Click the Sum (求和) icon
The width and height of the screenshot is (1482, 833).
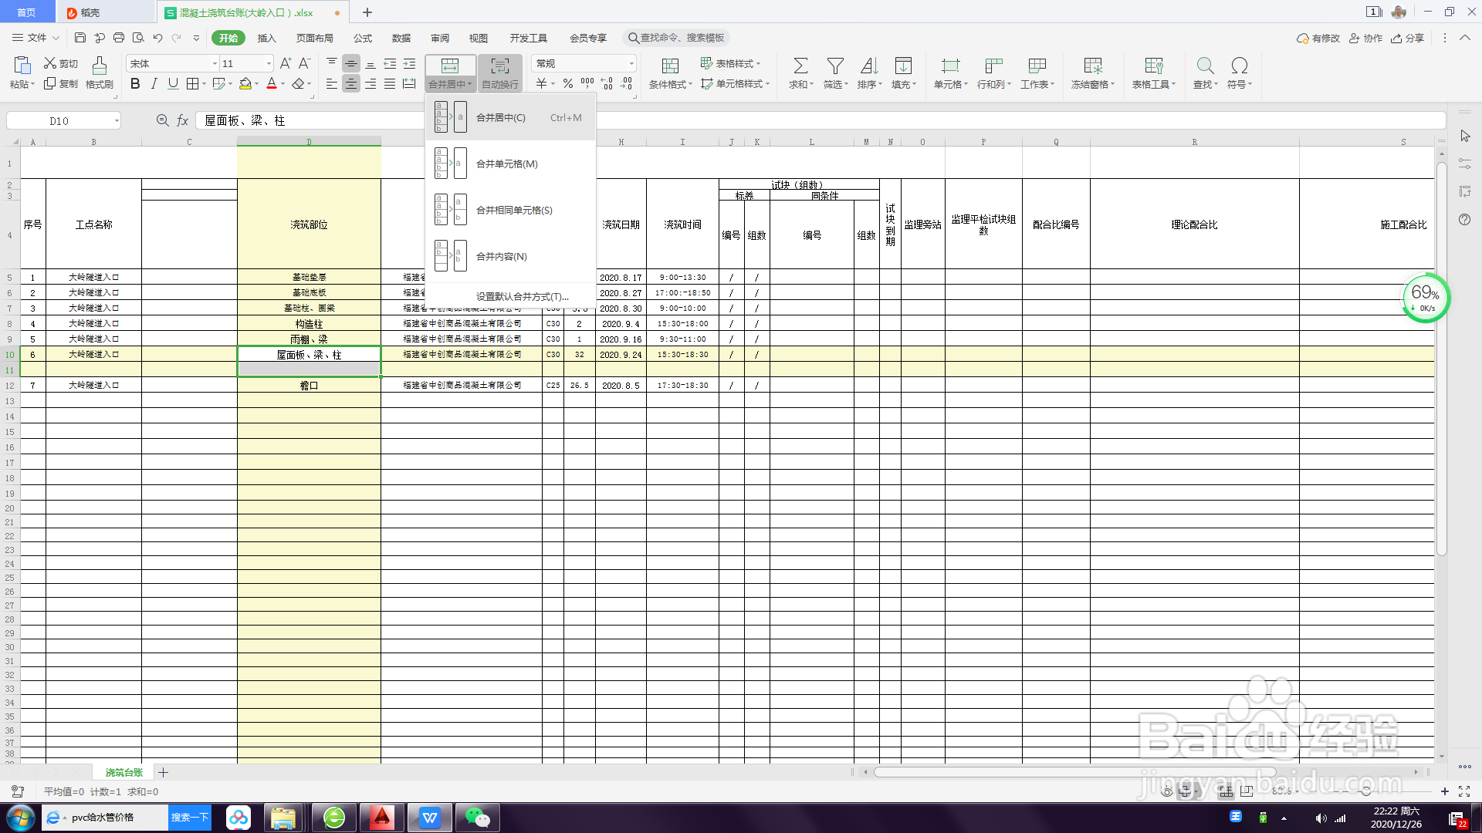[x=800, y=66]
